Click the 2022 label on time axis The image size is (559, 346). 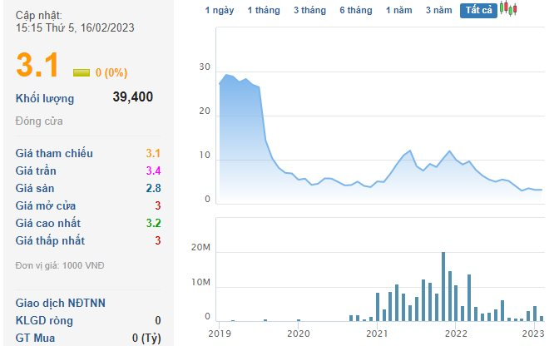point(455,334)
